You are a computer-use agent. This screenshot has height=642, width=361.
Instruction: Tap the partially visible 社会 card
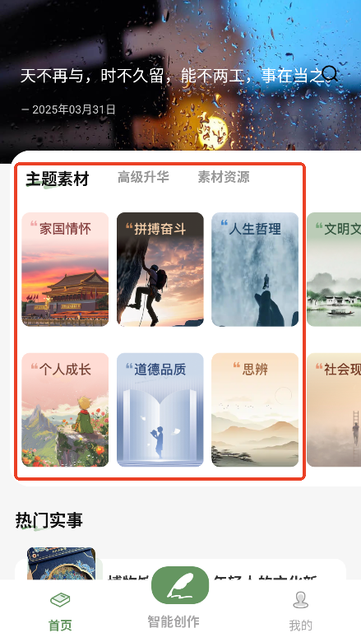(x=334, y=410)
